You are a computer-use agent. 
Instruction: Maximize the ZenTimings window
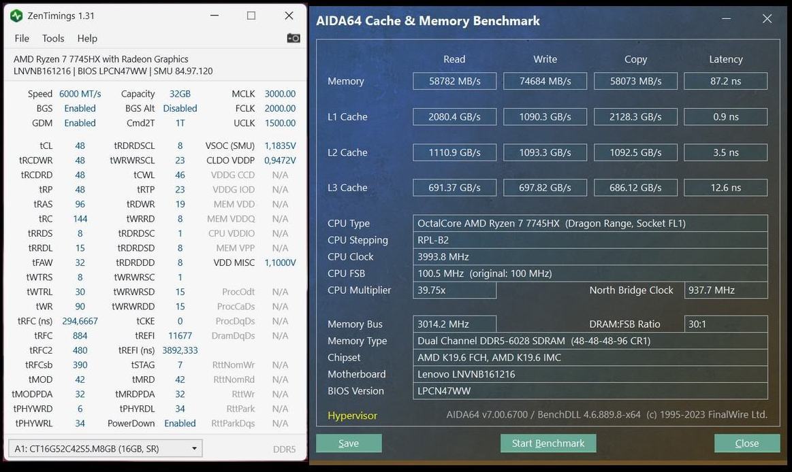pos(251,16)
